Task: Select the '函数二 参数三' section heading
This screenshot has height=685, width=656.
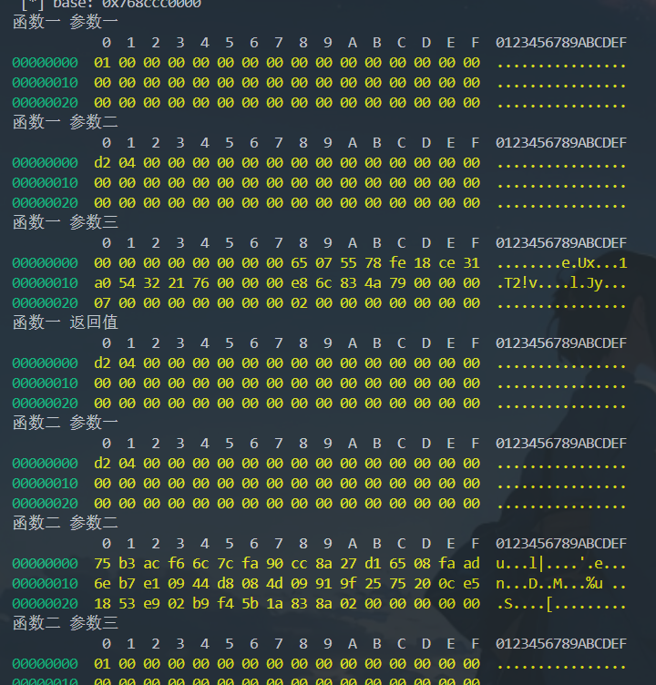Action: pos(66,623)
